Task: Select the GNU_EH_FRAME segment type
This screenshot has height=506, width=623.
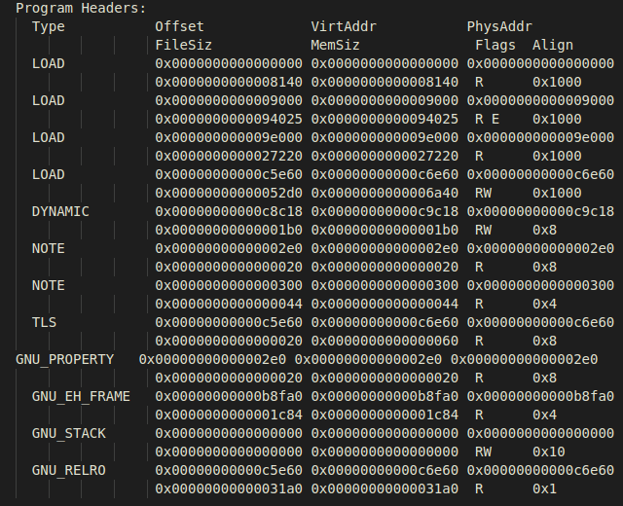Action: click(x=81, y=396)
